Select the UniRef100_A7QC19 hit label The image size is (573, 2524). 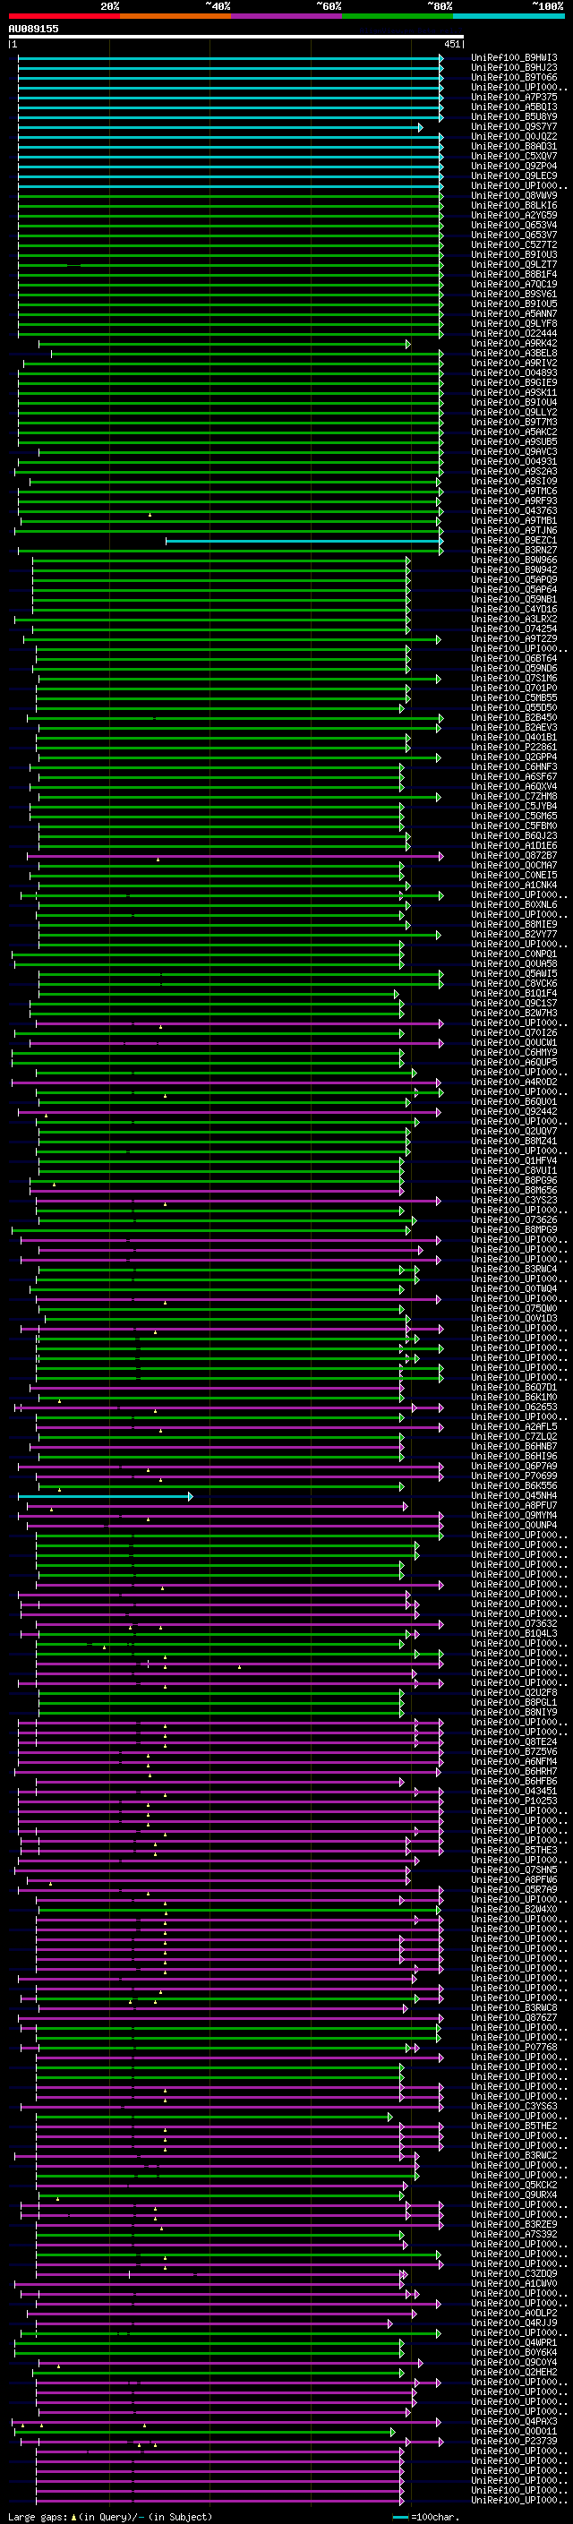pyautogui.click(x=514, y=284)
